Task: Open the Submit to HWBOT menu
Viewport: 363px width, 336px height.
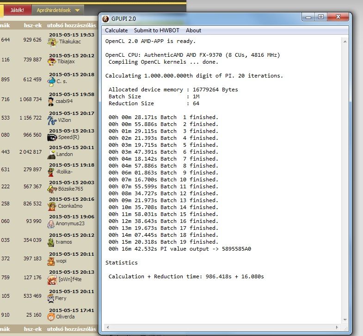Action: tap(156, 30)
